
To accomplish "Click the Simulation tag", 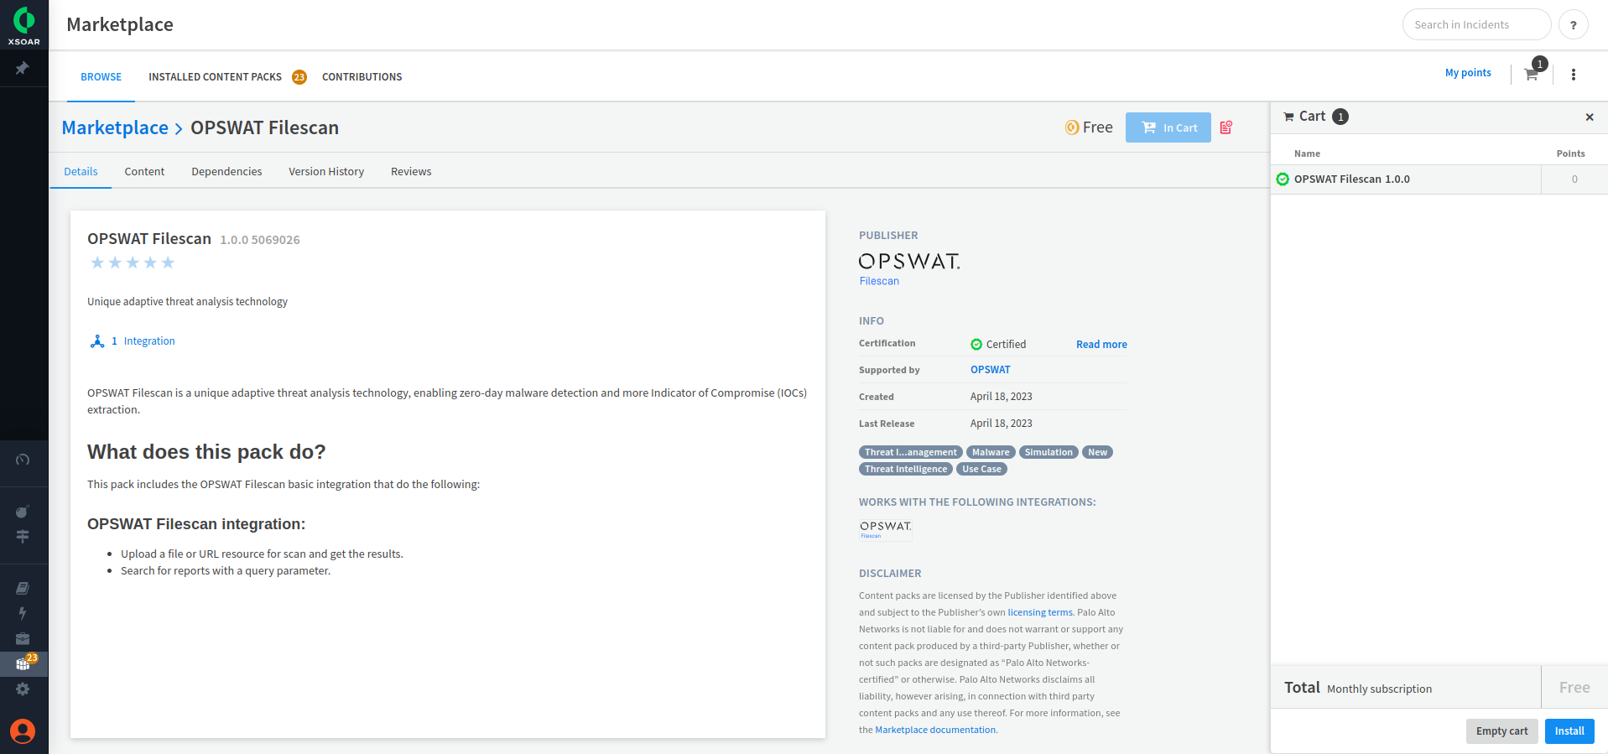I will (x=1049, y=452).
